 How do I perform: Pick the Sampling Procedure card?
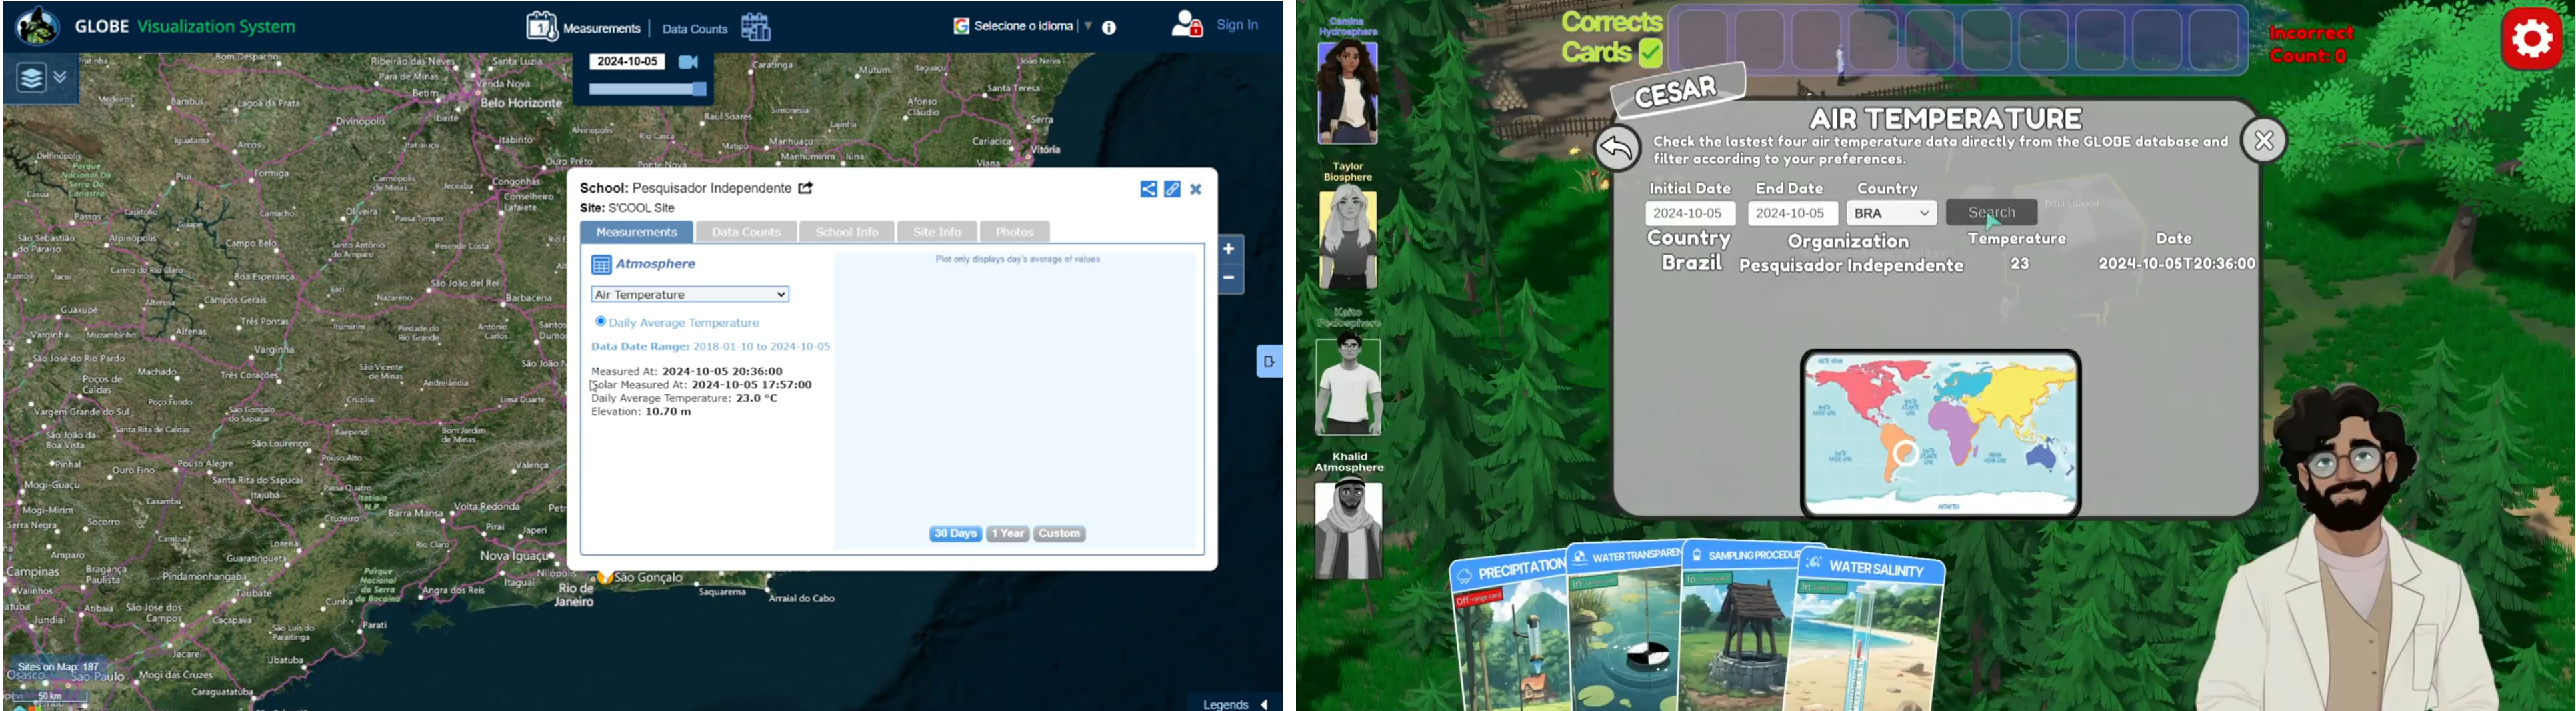click(x=1741, y=626)
